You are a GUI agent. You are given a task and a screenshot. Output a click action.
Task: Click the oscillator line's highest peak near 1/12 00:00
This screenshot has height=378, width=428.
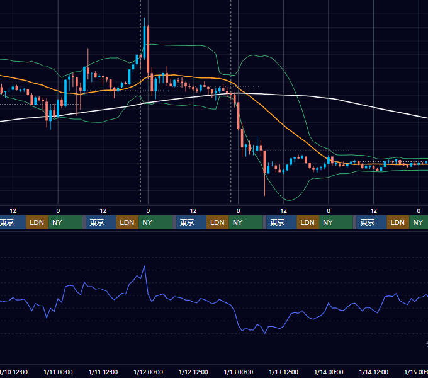(144, 266)
